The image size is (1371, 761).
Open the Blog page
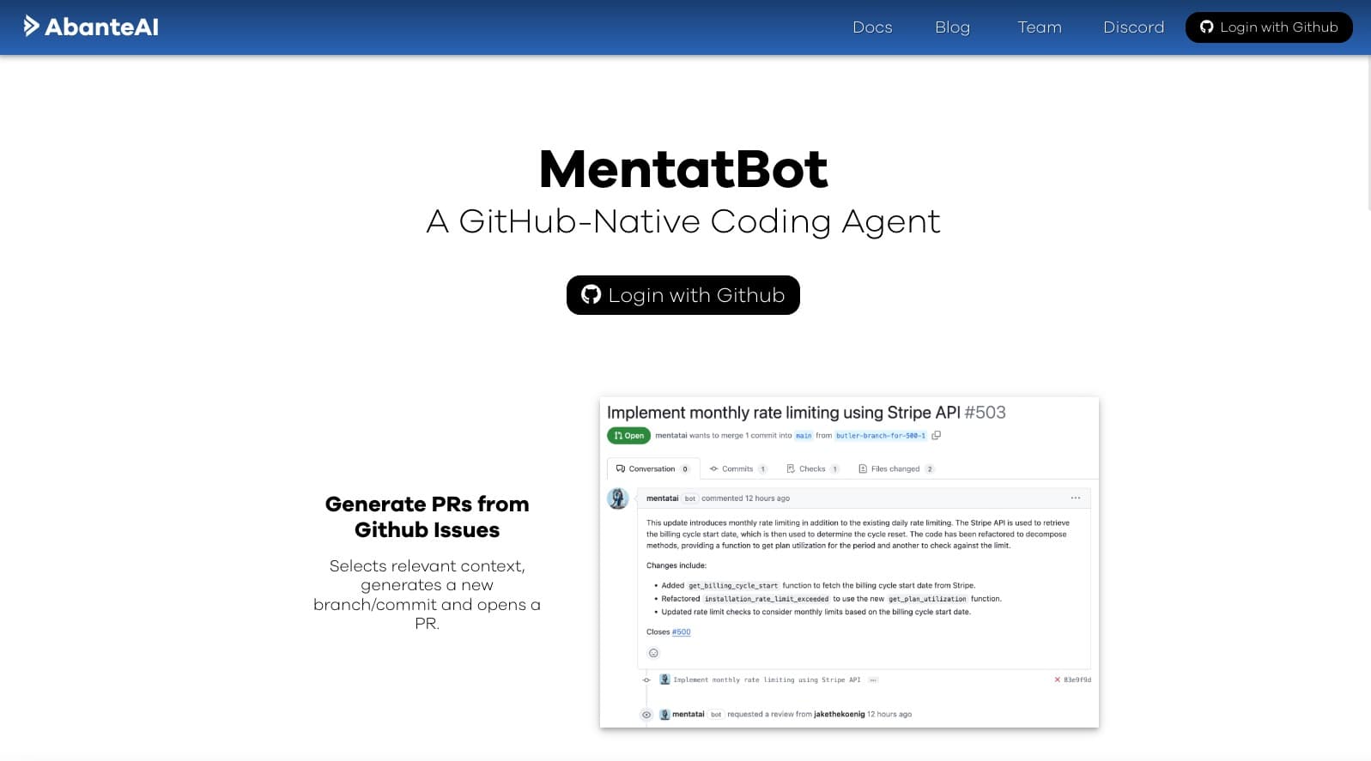point(952,27)
